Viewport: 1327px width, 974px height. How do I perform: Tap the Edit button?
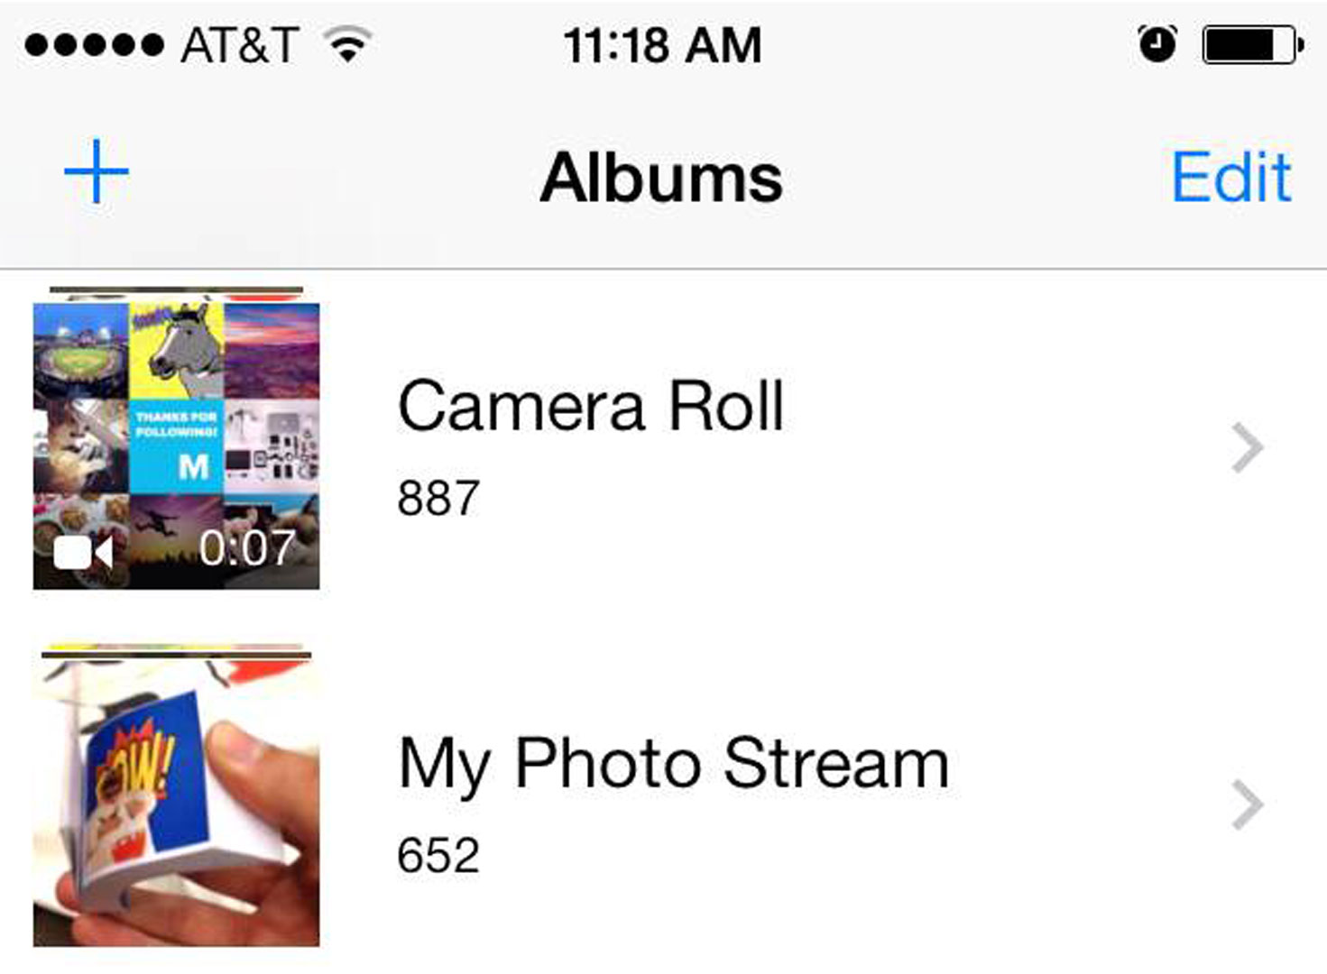[x=1230, y=177]
